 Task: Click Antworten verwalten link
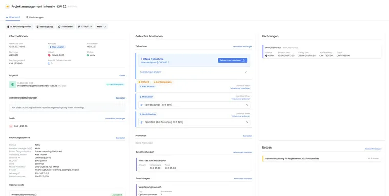pos(243,179)
